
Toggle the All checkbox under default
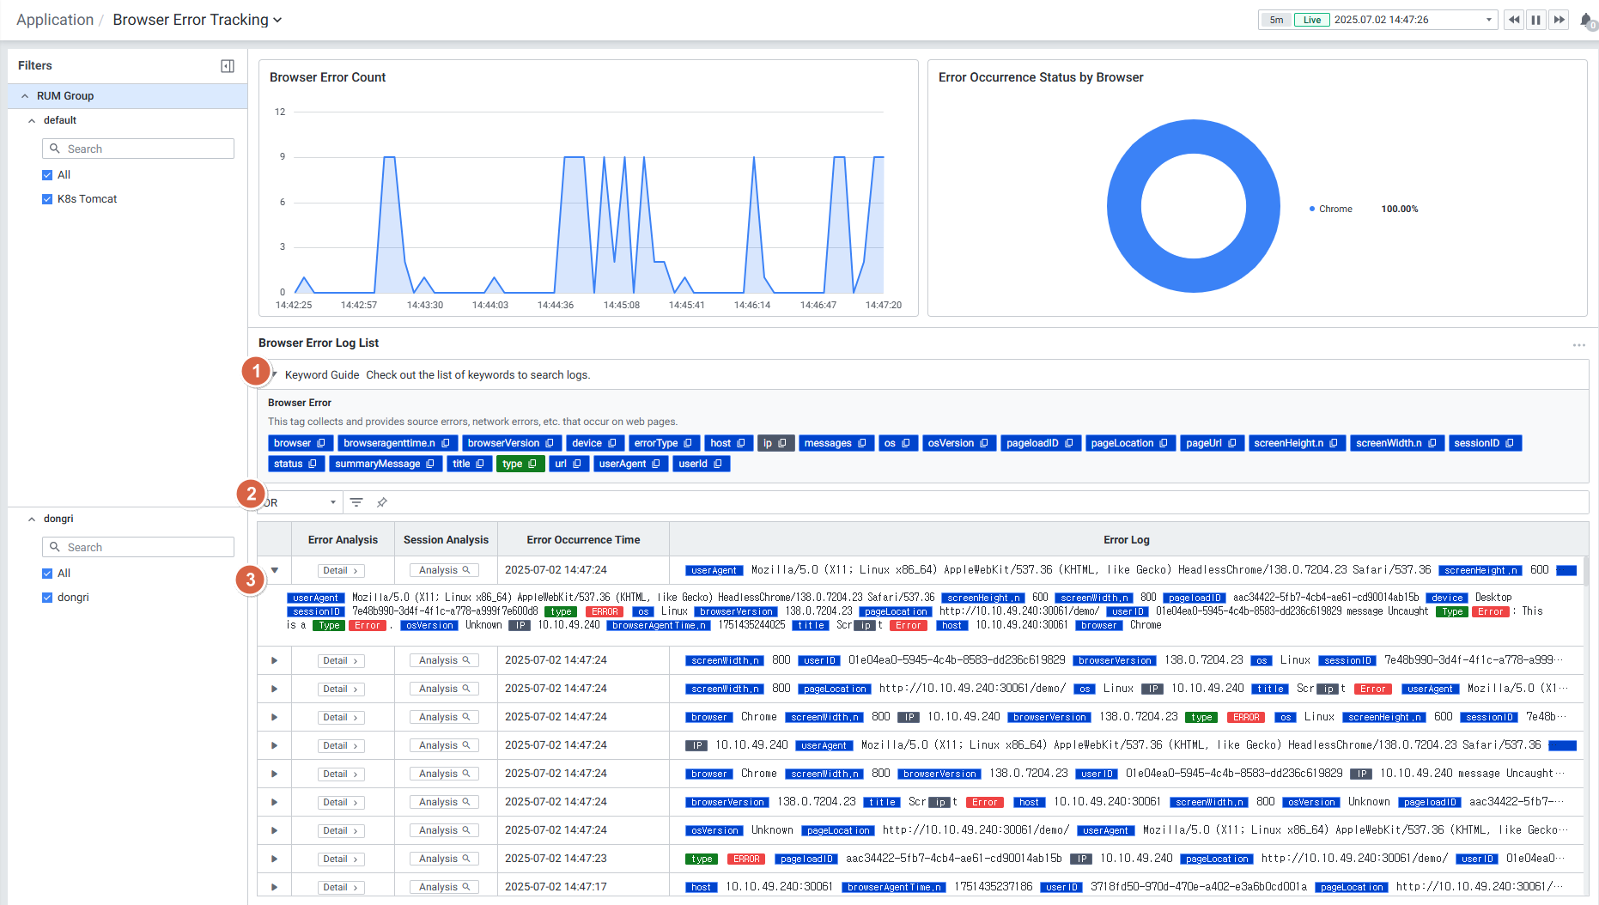pyautogui.click(x=47, y=175)
